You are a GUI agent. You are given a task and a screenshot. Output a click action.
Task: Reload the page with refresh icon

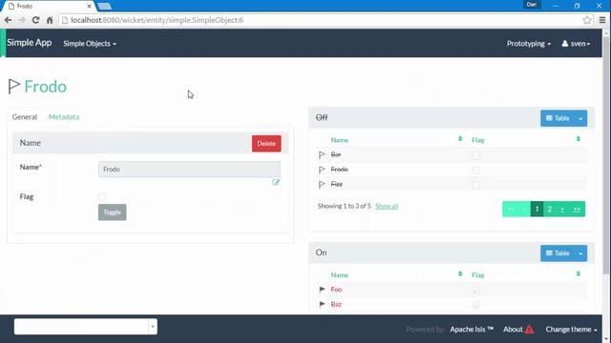(35, 20)
